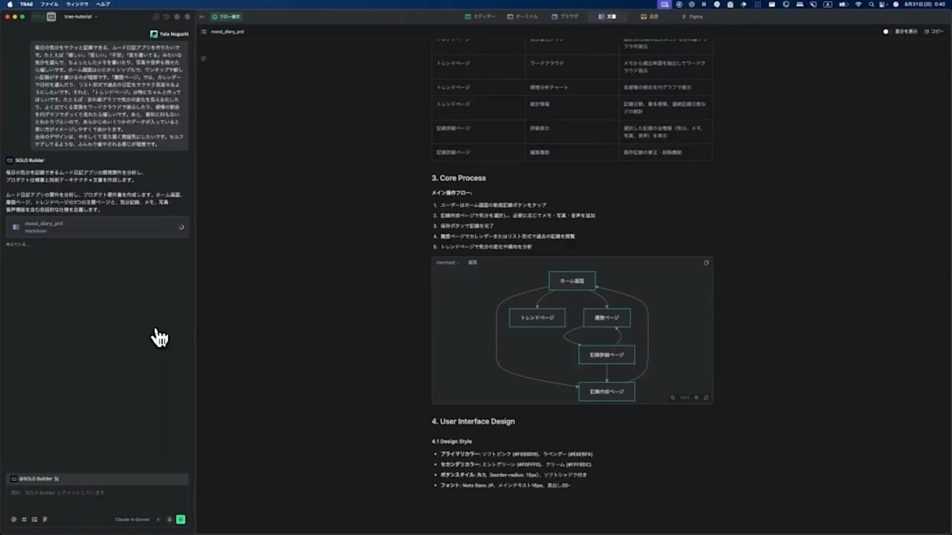This screenshot has width=952, height=535.
Task: Switch to the エディター tab
Action: (x=480, y=16)
